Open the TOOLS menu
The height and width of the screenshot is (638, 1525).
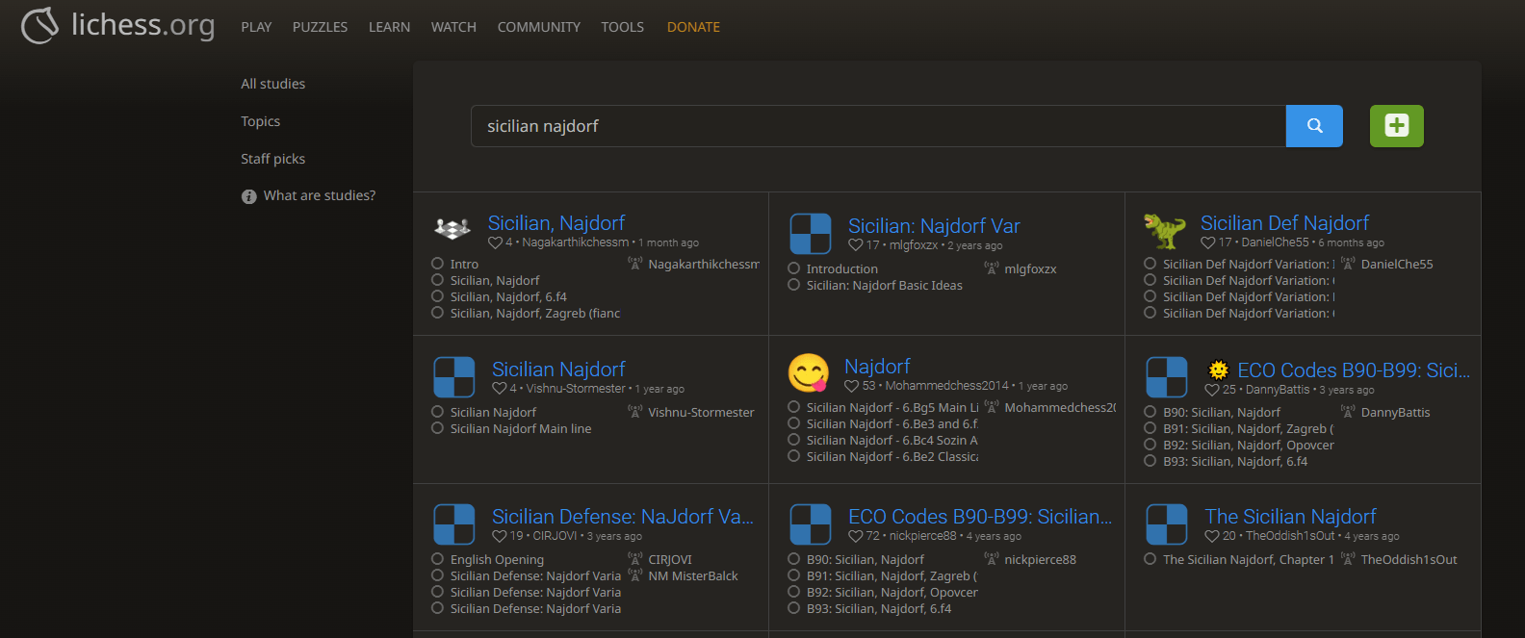click(622, 27)
